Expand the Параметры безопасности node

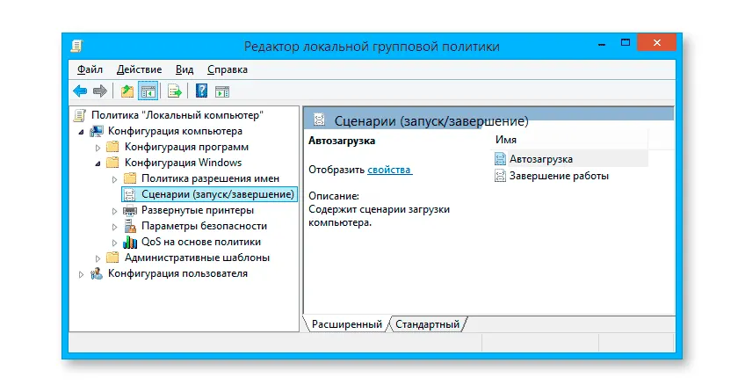tap(114, 227)
